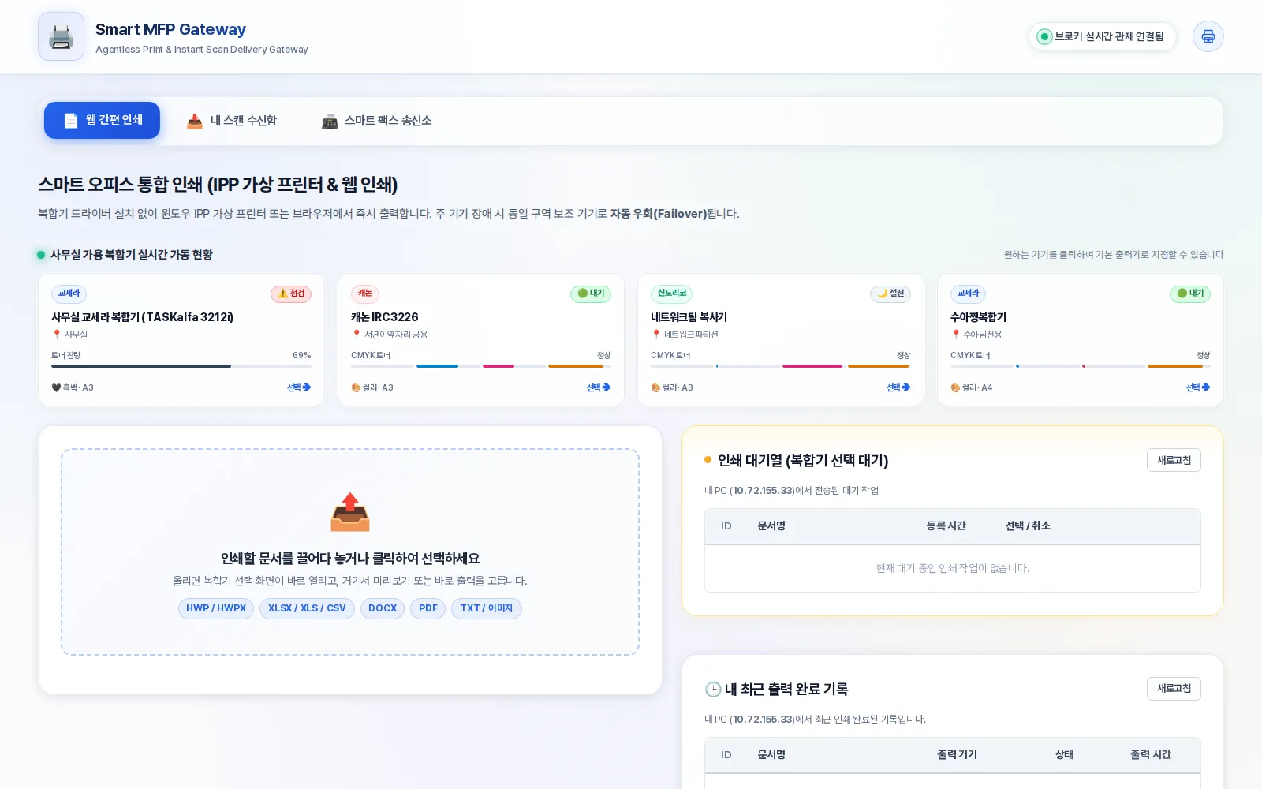Refresh the 인쇄 대기열 queue with 새로고침
The image size is (1262, 789).
click(1174, 460)
